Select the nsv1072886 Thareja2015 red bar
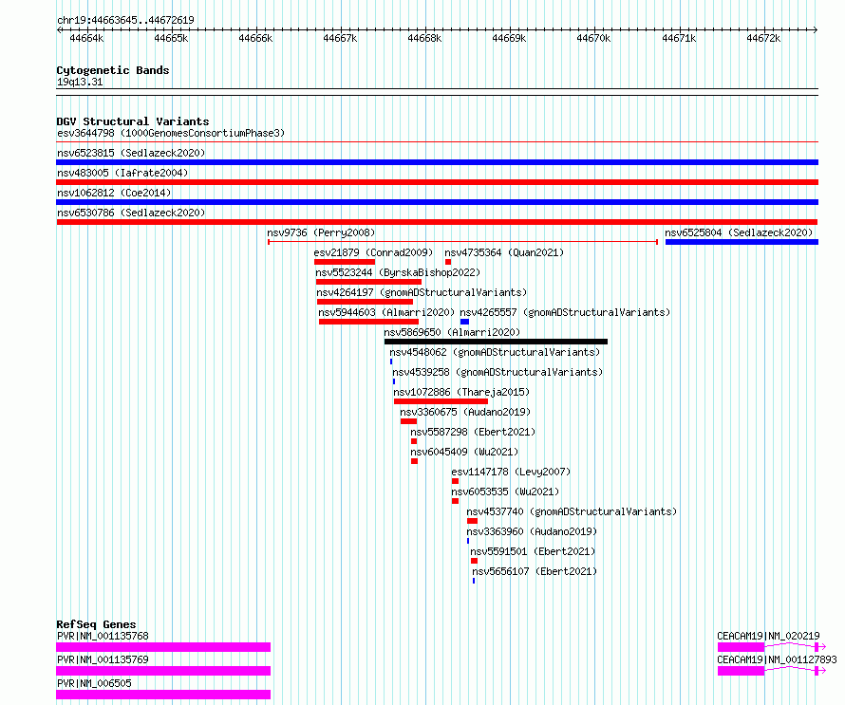The image size is (845, 705). pos(441,401)
